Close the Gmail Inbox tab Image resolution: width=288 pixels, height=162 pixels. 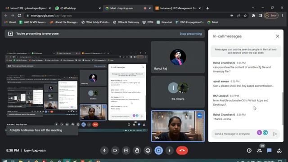pos(50,8)
